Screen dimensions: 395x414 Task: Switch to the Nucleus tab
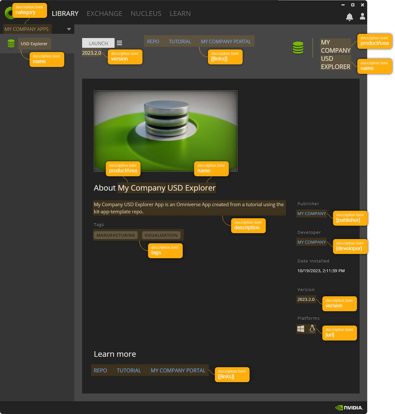[146, 14]
